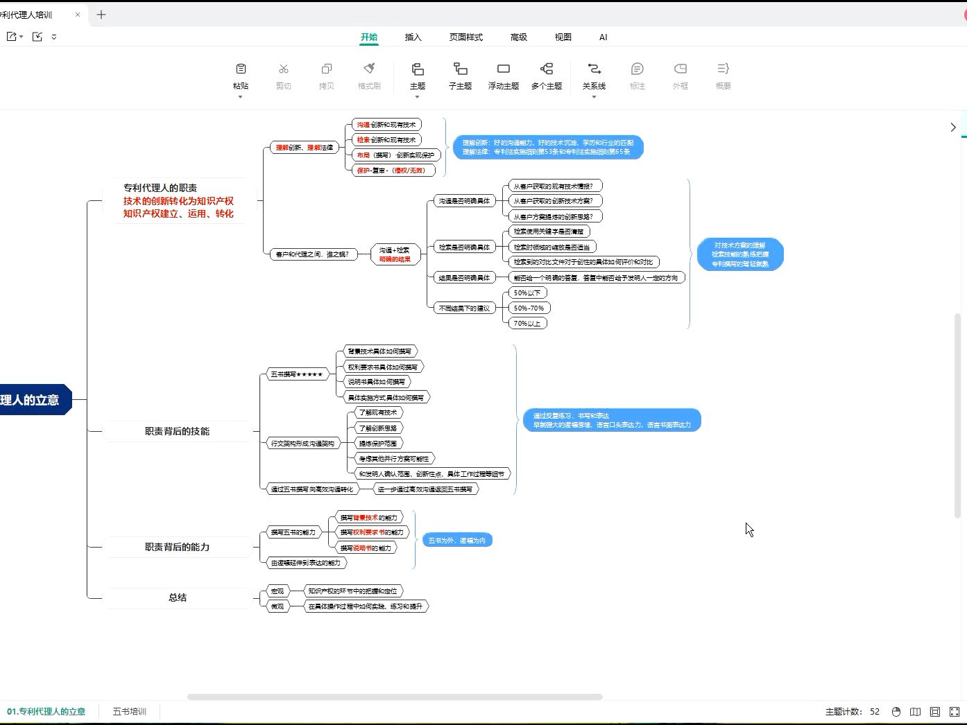Select the 01.专利代理人的立意 sheet tab
The image size is (967, 725).
[46, 712]
